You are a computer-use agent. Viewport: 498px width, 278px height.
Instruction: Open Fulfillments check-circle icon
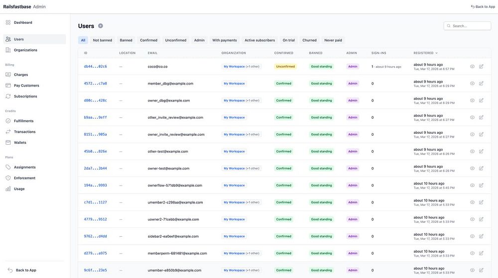[8, 121]
